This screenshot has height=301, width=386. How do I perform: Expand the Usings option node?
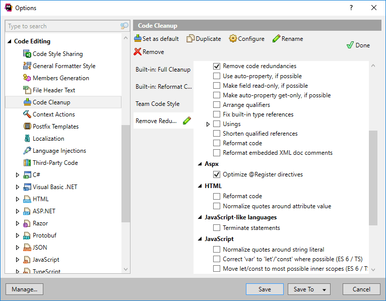pyautogui.click(x=208, y=124)
